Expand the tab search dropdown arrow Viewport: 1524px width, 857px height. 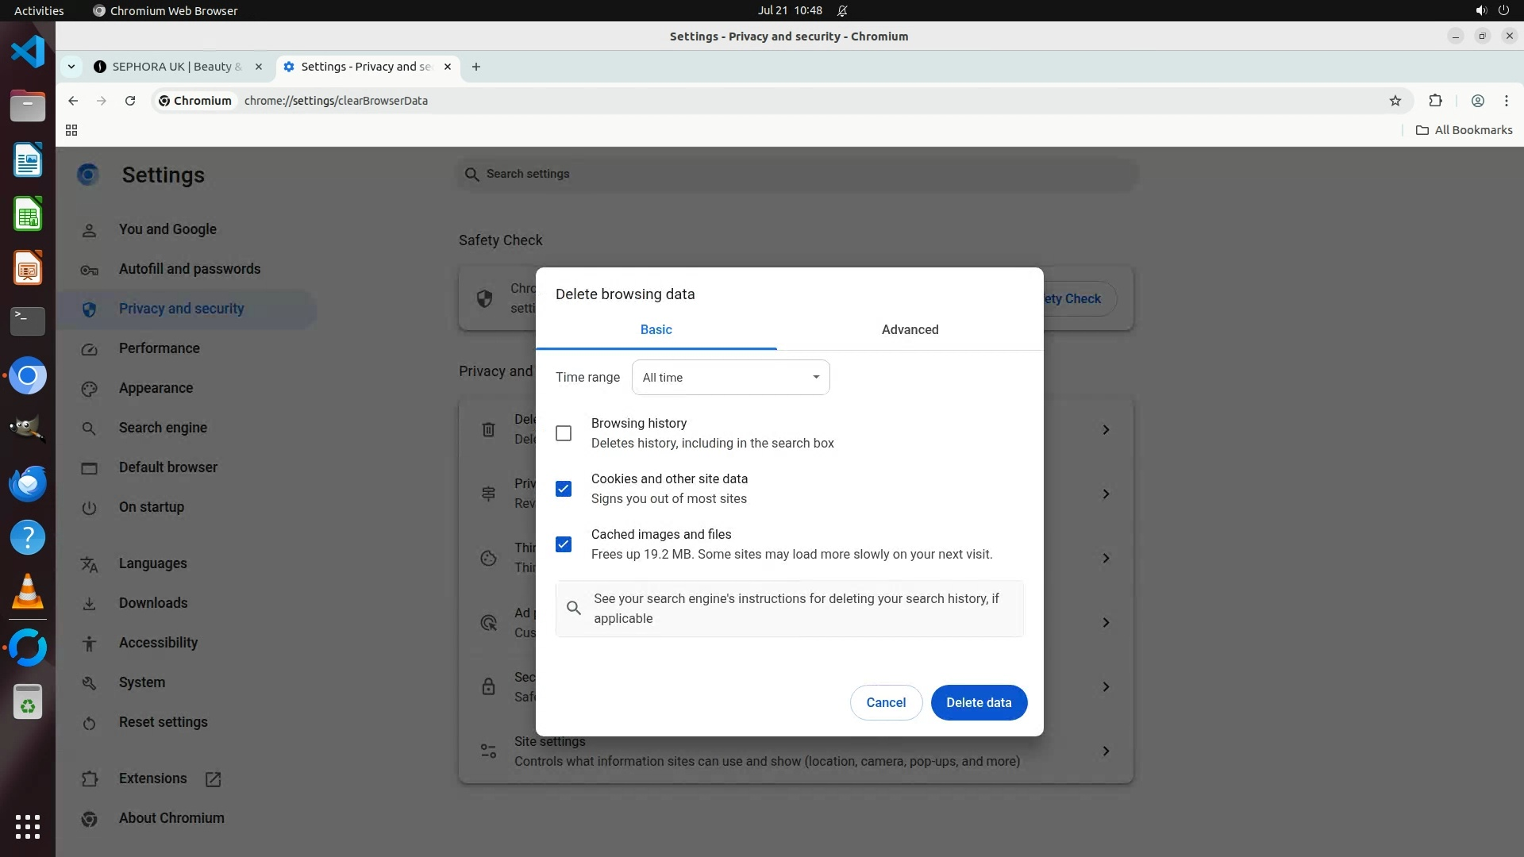tap(71, 67)
